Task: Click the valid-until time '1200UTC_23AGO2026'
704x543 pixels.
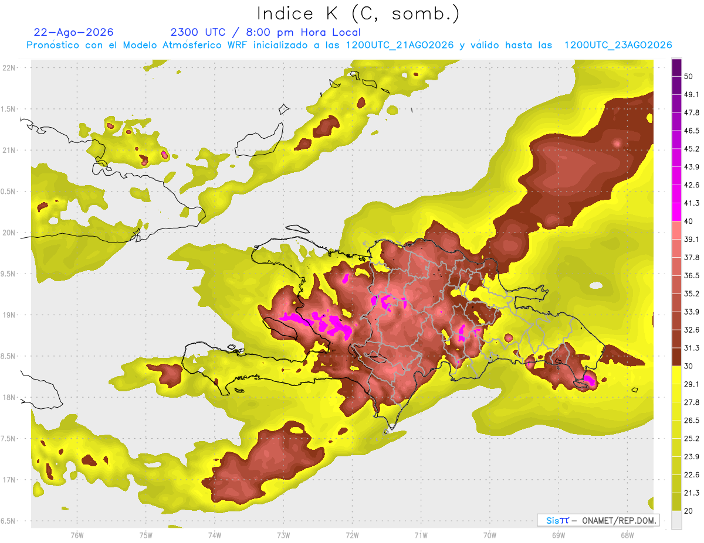Action: click(x=618, y=45)
